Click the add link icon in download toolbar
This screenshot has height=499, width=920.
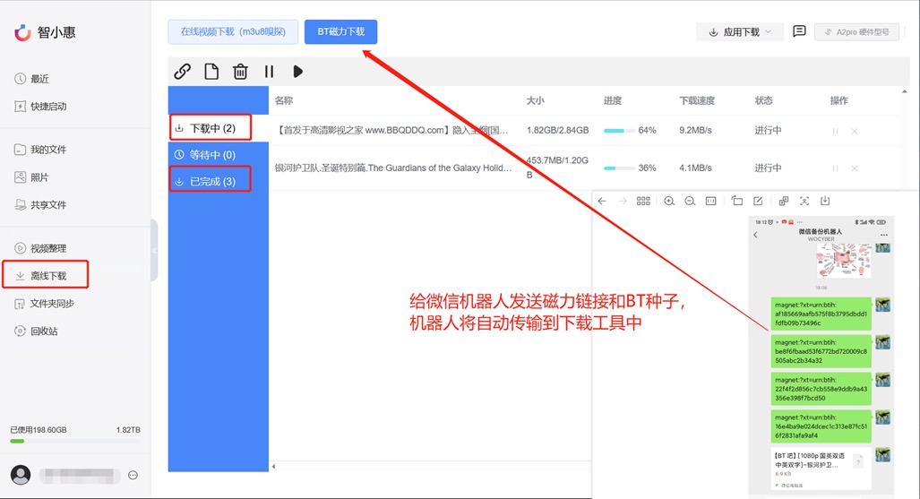pyautogui.click(x=182, y=72)
